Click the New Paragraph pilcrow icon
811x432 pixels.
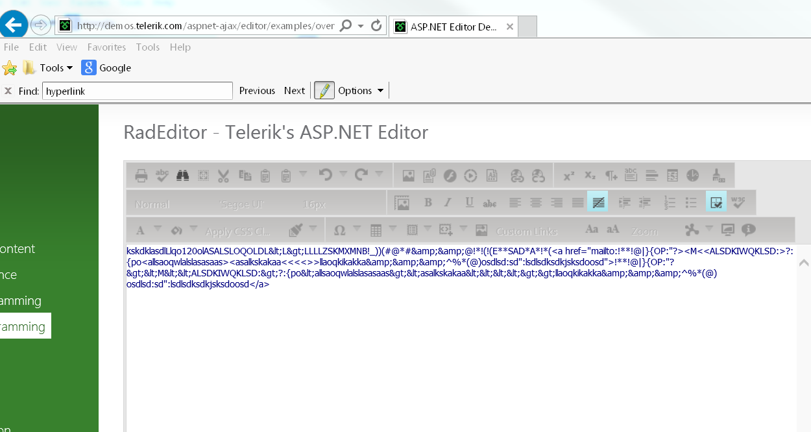[611, 175]
